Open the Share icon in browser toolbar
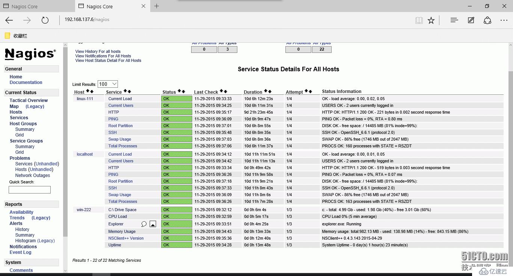The height and width of the screenshot is (276, 513). click(x=487, y=20)
